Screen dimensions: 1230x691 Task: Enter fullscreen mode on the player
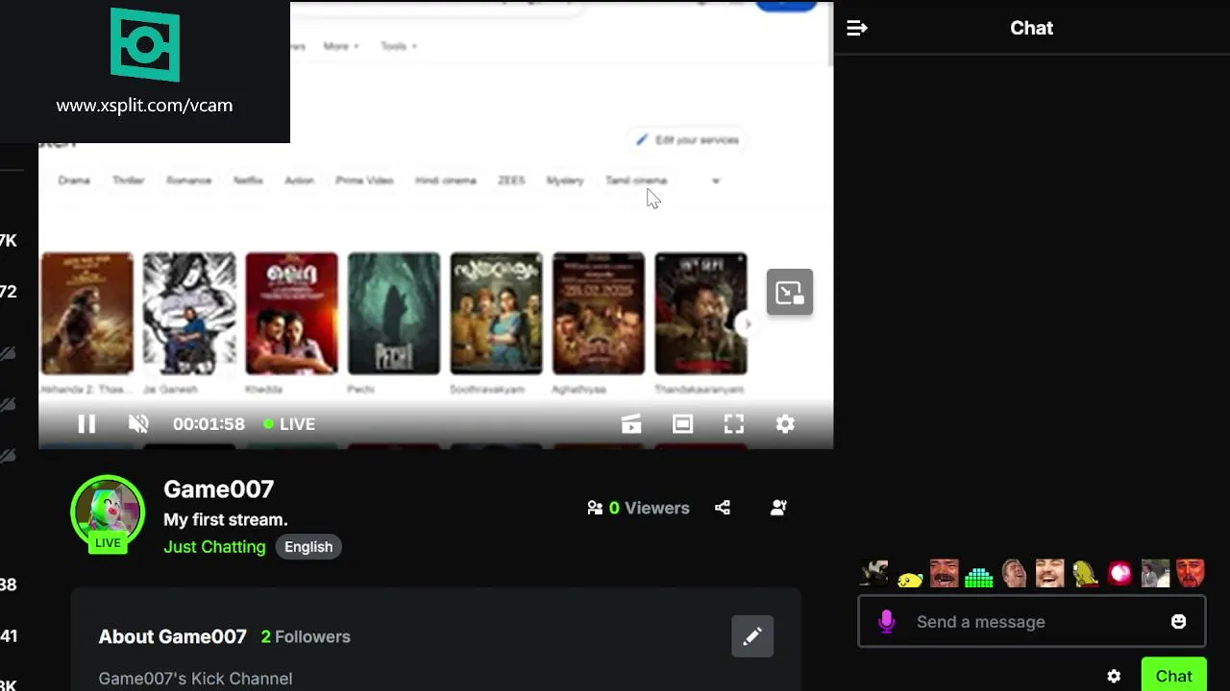tap(734, 424)
